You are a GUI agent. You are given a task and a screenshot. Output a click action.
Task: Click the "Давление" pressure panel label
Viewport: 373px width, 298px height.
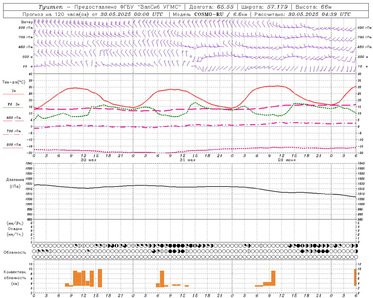click(15, 180)
